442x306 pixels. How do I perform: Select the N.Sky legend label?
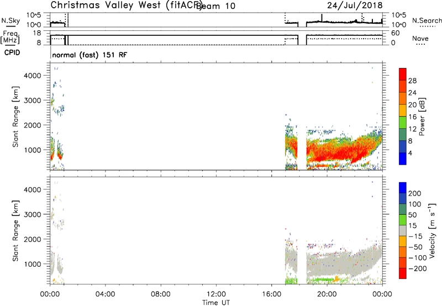[x=10, y=20]
